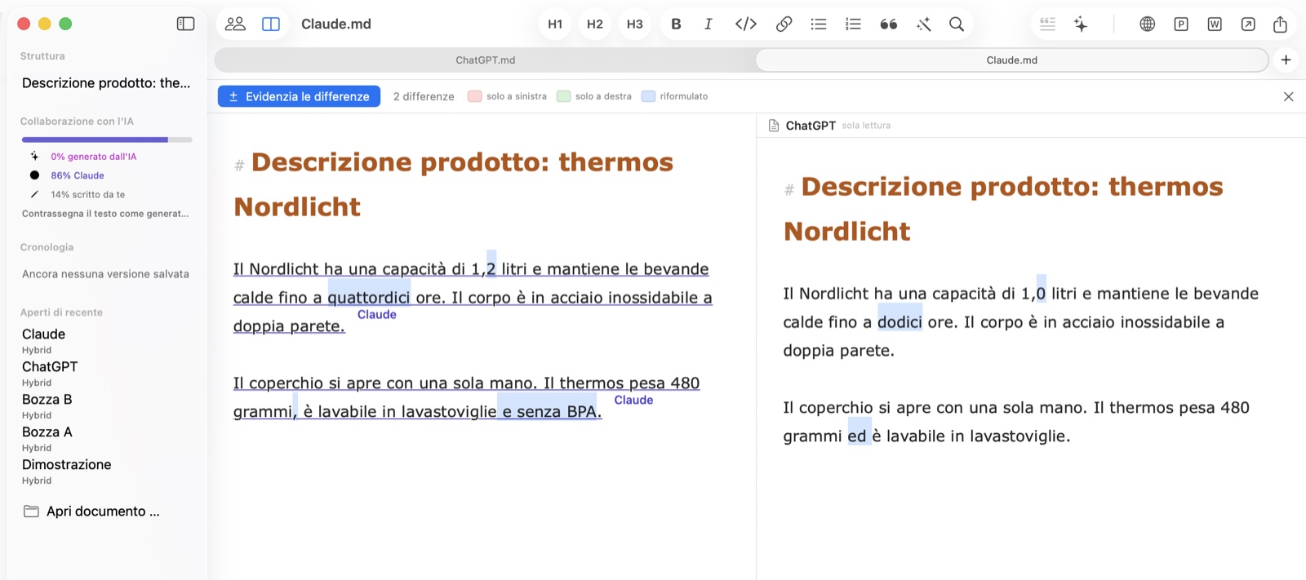Click Evidenzia le differenze button
Image resolution: width=1306 pixels, height=580 pixels.
[299, 96]
